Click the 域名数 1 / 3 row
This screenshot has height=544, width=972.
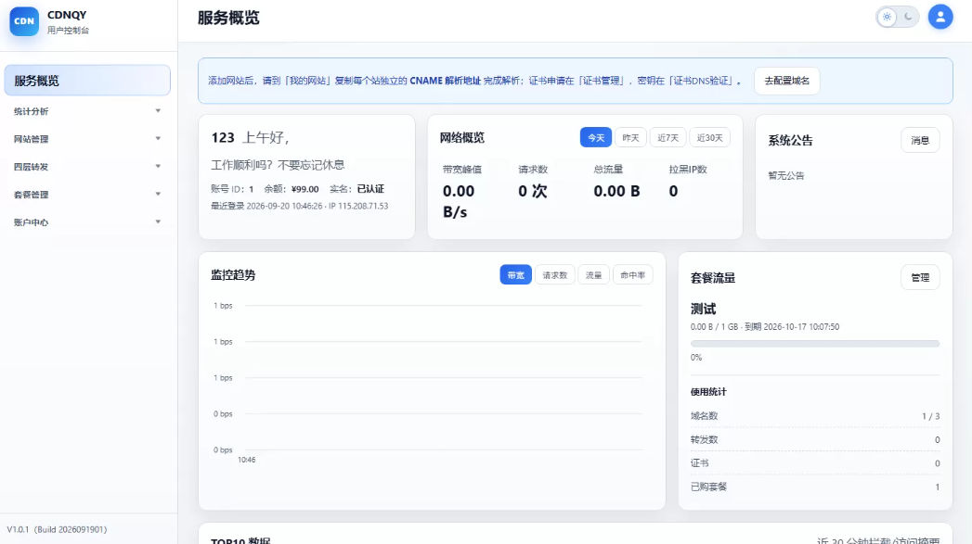point(815,416)
